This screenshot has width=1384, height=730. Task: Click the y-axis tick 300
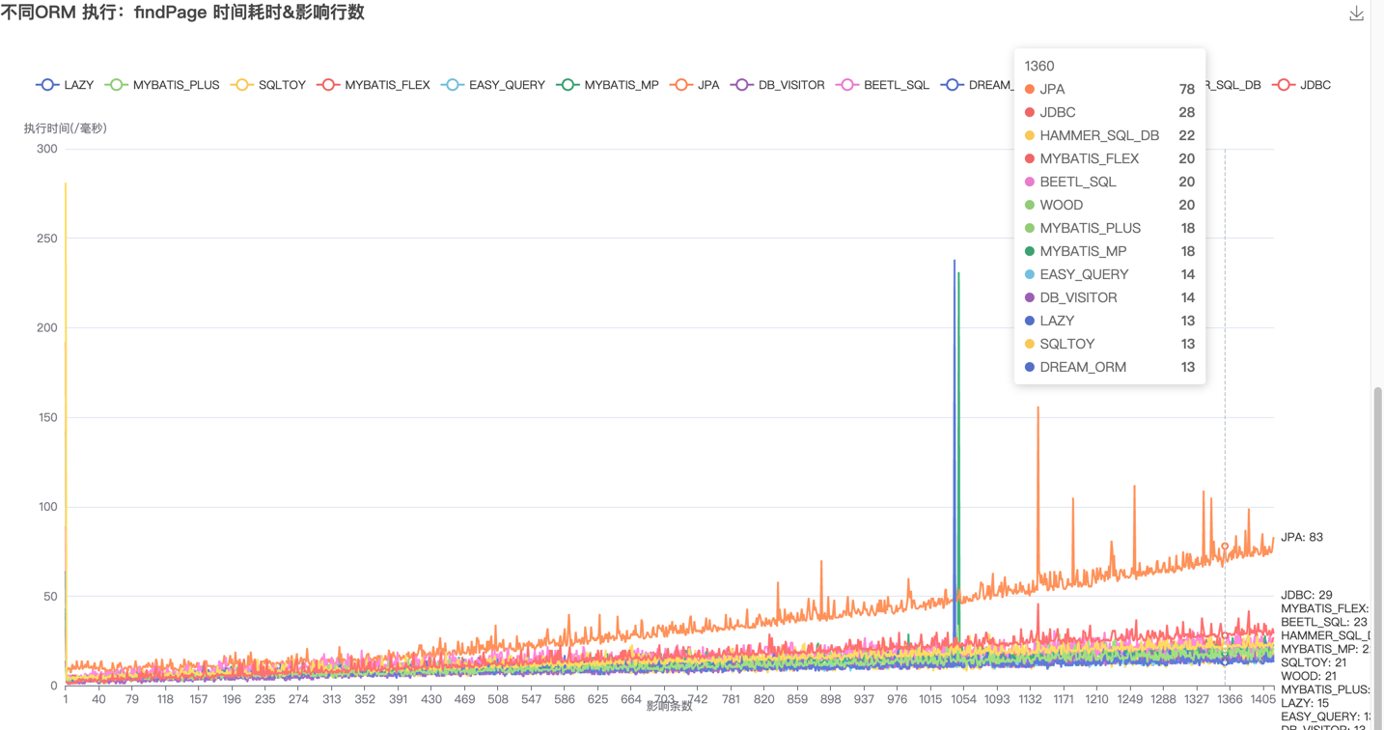click(x=46, y=149)
